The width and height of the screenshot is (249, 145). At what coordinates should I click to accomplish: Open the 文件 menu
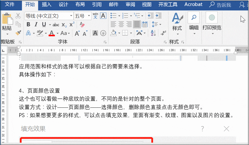10,4
